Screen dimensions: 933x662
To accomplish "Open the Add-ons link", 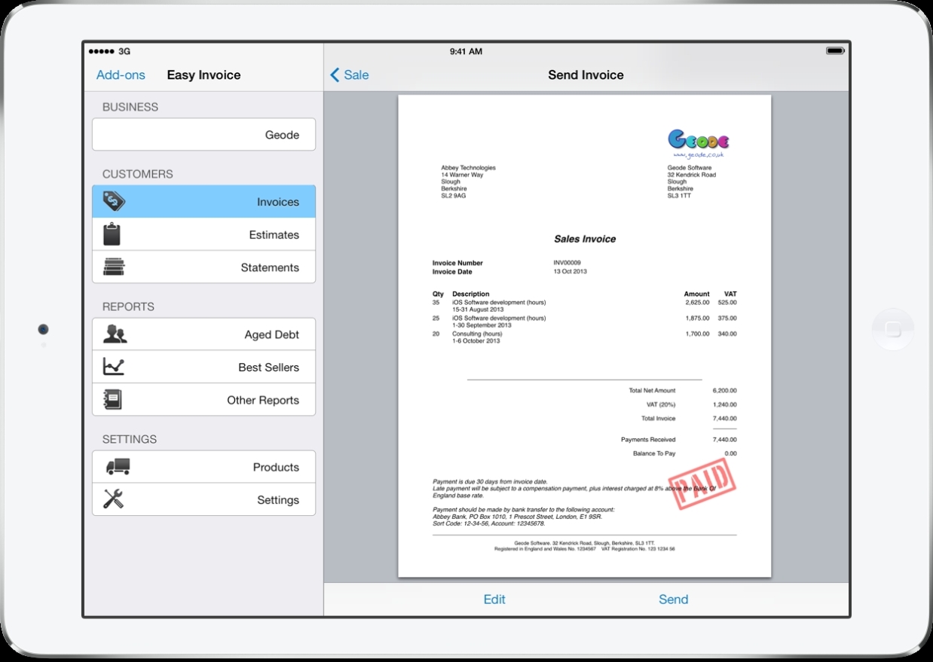I will tap(121, 75).
